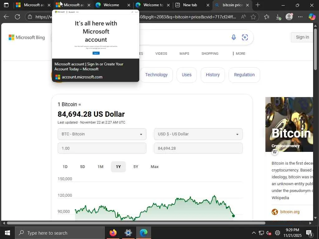This screenshot has height=239, width=319.
Task: Select the 5D chart range
Action: click(x=82, y=167)
